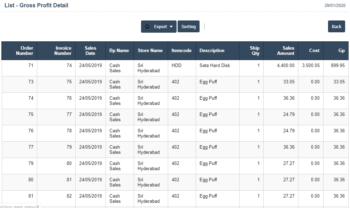Viewport: 350px width, 208px height.
Task: Click the gear icon on Export button
Action: [148, 27]
